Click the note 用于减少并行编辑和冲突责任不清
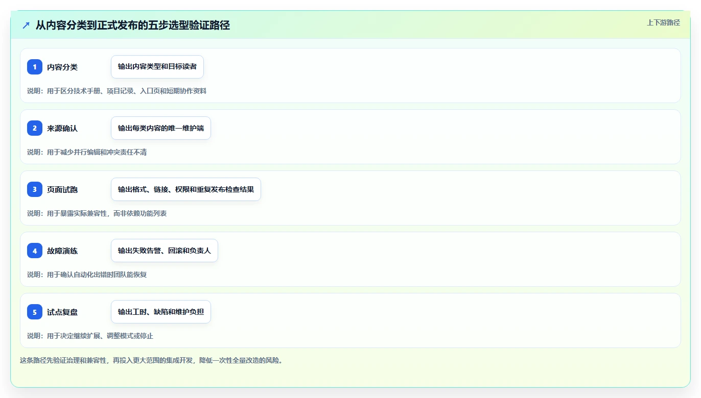701x398 pixels. point(97,152)
